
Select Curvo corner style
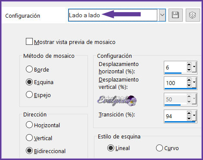159,148
